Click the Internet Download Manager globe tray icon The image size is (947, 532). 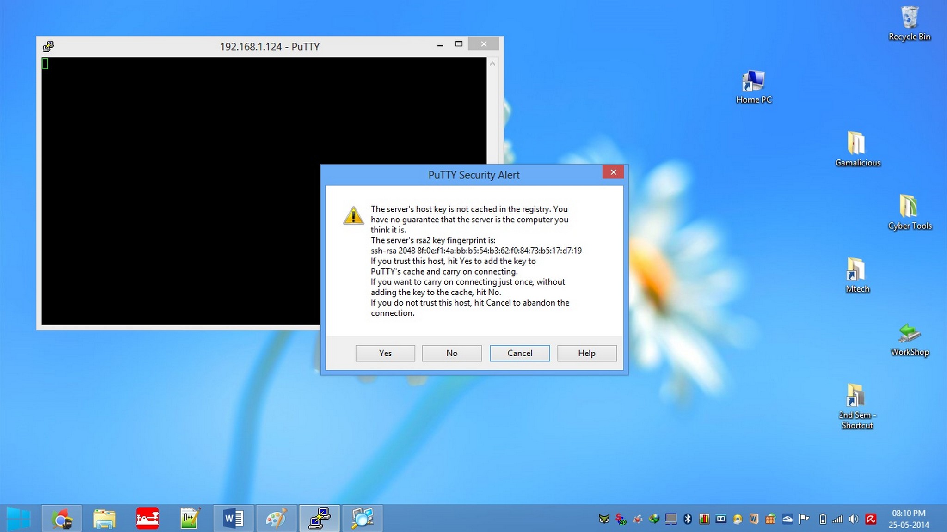pyautogui.click(x=654, y=519)
